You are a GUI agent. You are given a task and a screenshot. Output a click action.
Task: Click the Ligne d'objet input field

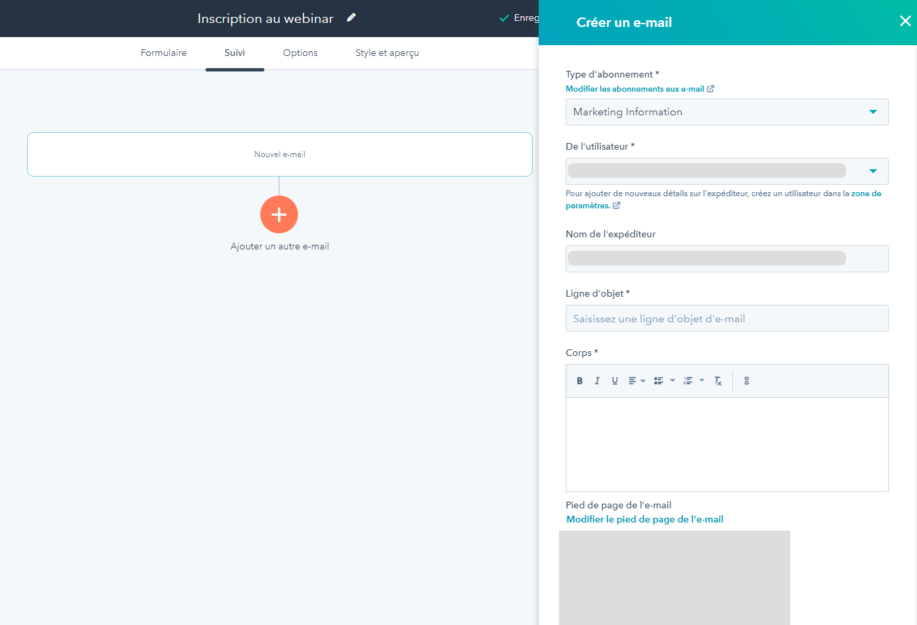click(x=726, y=318)
